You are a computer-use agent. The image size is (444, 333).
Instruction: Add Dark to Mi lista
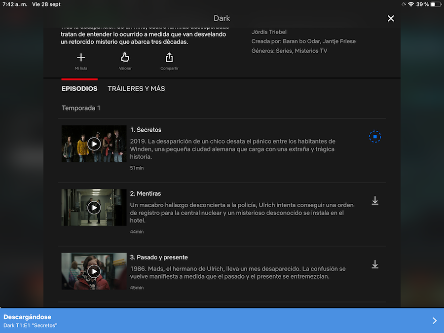(81, 58)
